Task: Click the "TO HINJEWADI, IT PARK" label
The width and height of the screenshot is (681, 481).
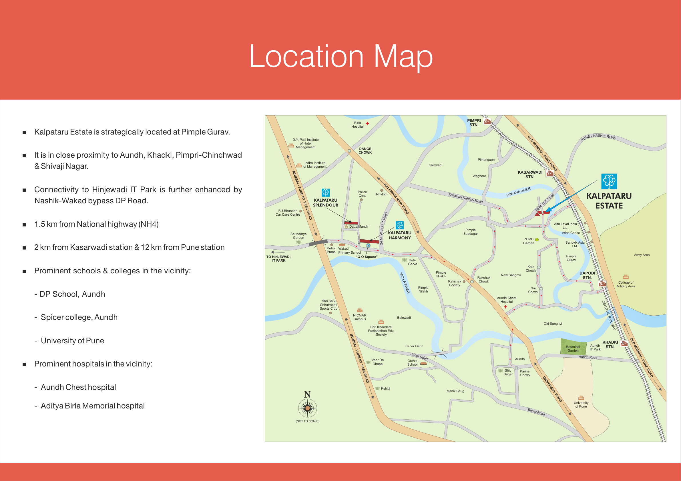Action: click(x=278, y=258)
